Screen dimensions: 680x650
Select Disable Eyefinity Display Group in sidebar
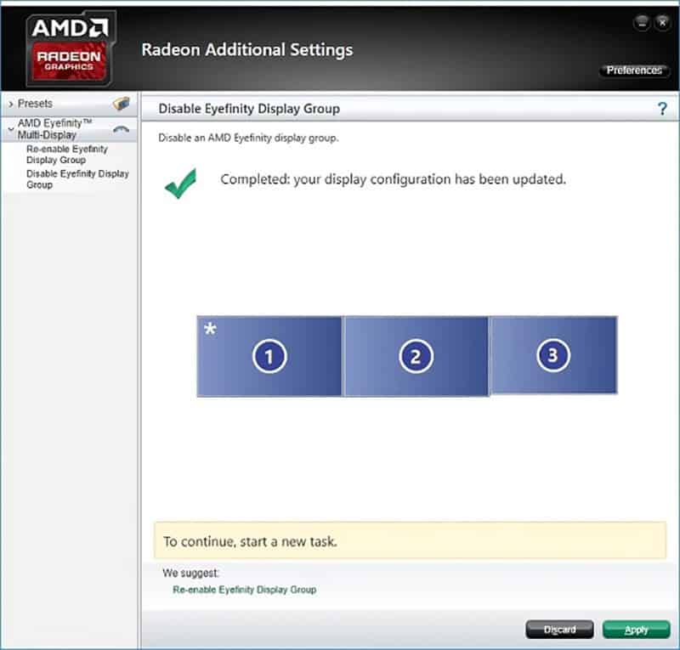pyautogui.click(x=77, y=179)
